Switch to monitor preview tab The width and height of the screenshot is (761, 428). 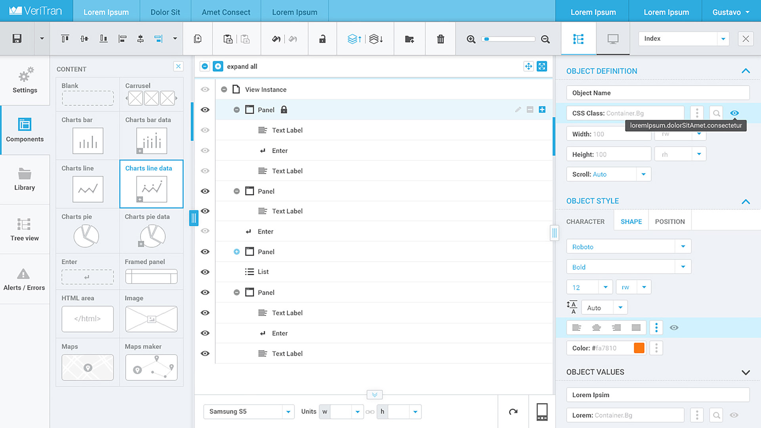click(x=613, y=39)
